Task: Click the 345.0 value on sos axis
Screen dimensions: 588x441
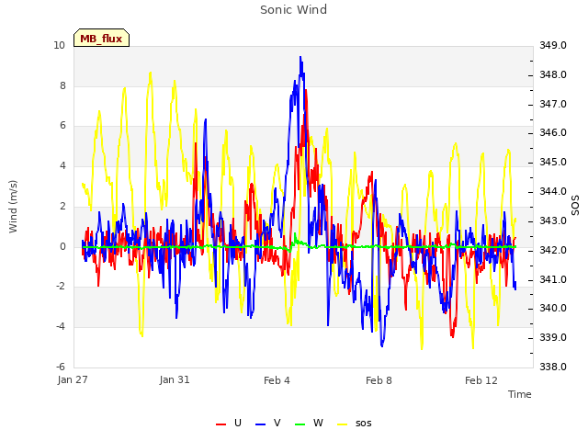Action: pyautogui.click(x=553, y=162)
